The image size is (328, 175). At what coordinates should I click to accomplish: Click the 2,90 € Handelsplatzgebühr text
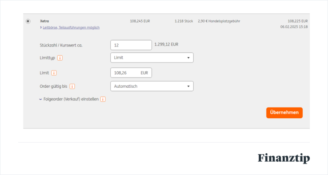tap(219, 21)
